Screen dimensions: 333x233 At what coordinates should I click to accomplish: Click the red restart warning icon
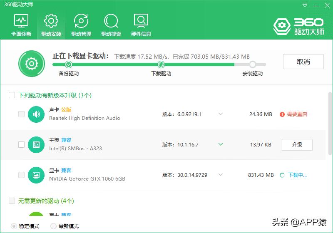[282, 114]
